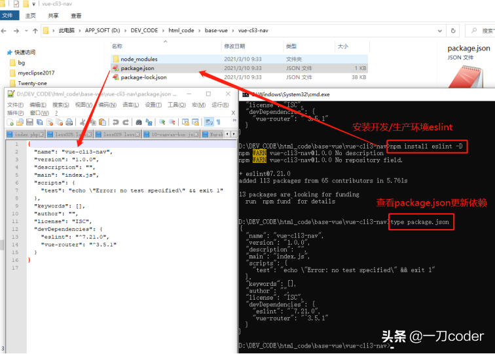Click the html_code breadcrumb in address bar
The height and width of the screenshot is (354, 495).
point(181,30)
